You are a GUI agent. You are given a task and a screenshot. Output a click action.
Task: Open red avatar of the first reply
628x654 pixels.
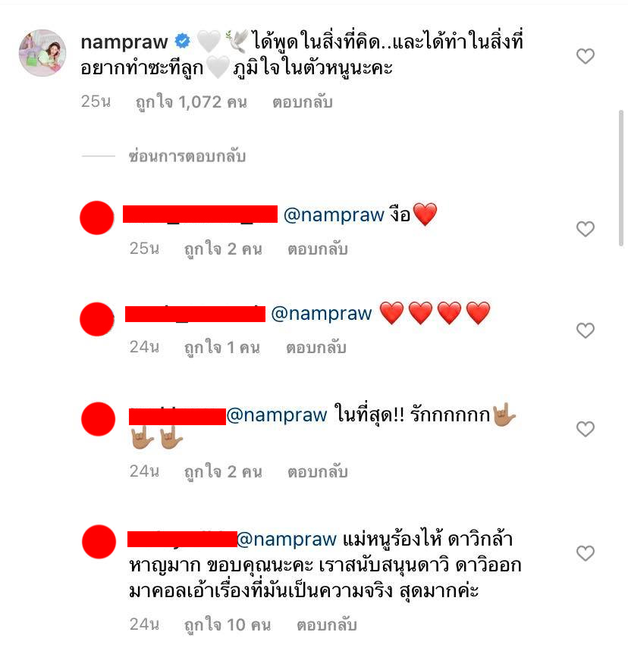pyautogui.click(x=97, y=217)
